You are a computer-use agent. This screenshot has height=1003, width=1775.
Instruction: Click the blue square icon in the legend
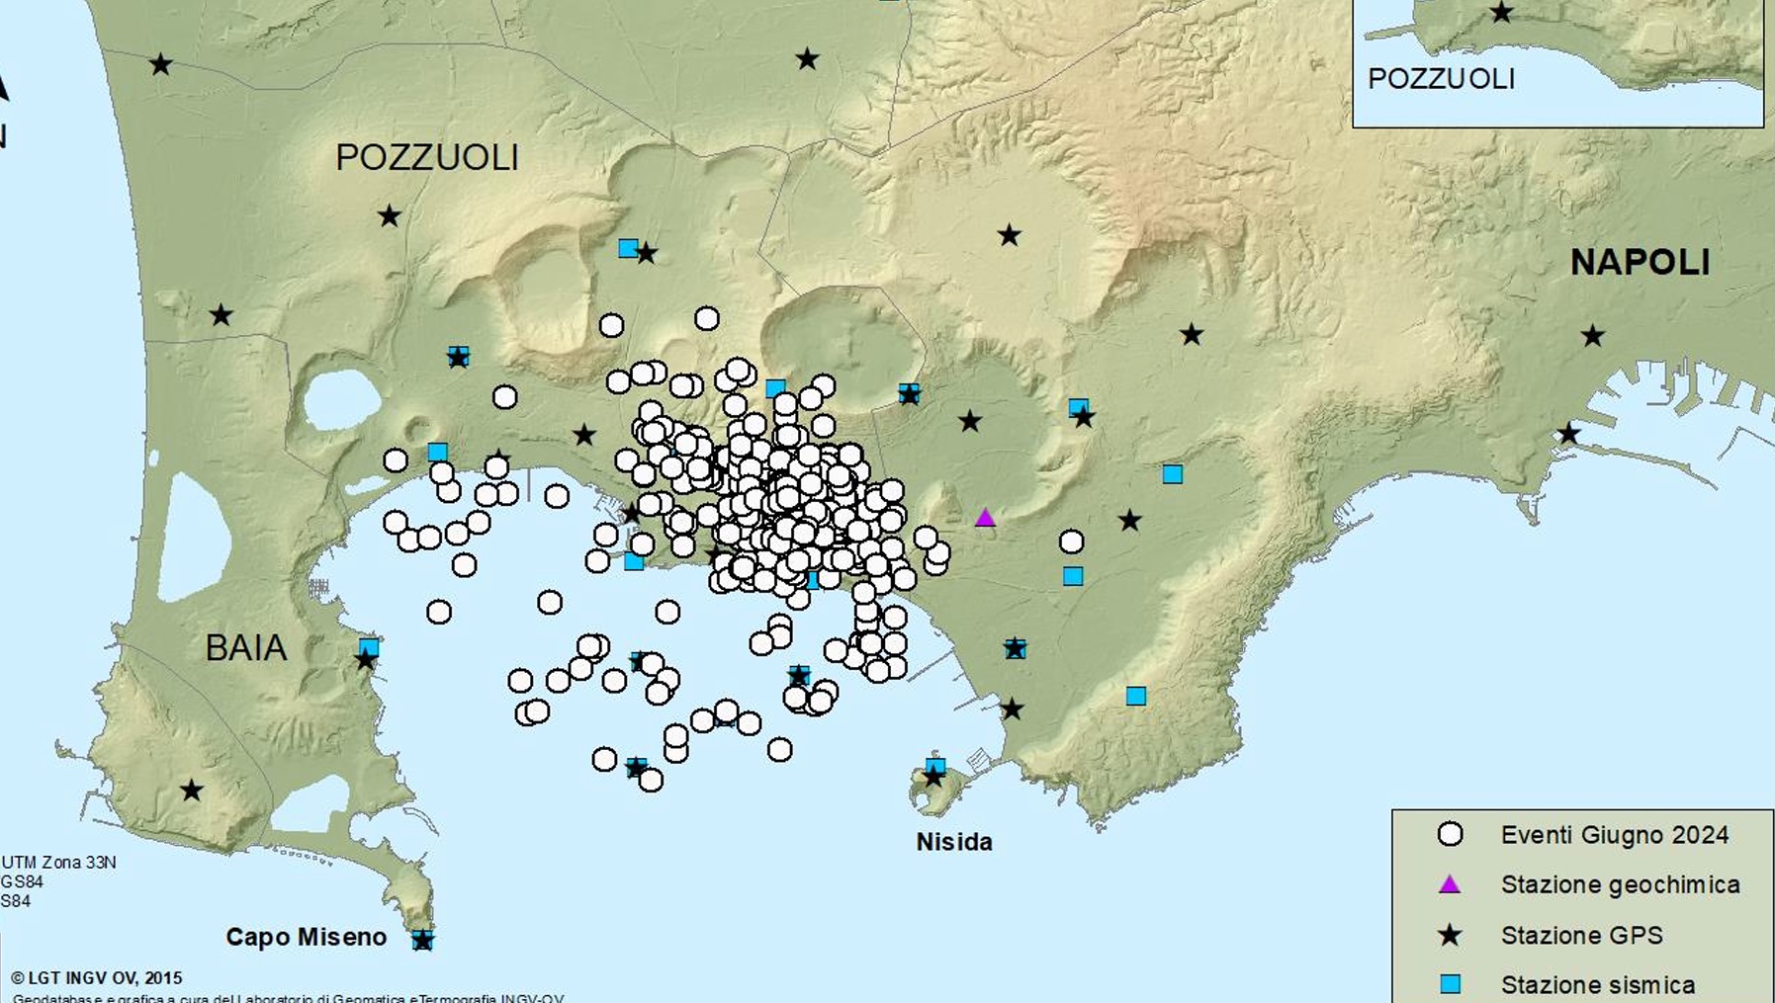(1450, 984)
